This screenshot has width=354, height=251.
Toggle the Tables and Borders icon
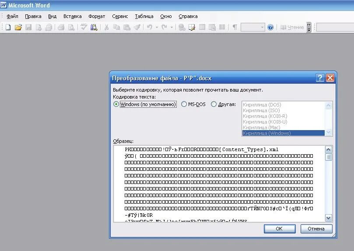(x=192, y=27)
